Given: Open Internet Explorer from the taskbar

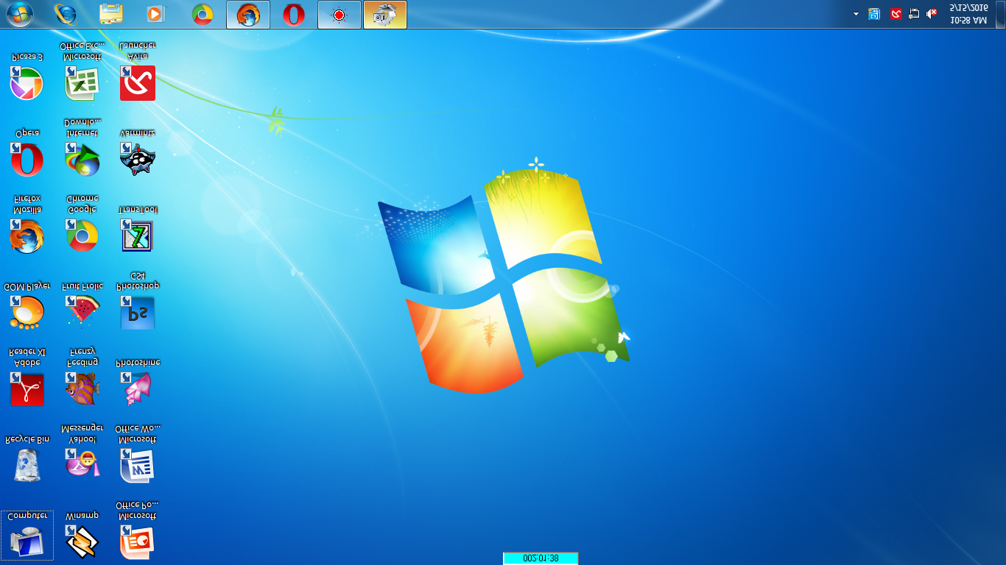Looking at the screenshot, I should [66, 14].
